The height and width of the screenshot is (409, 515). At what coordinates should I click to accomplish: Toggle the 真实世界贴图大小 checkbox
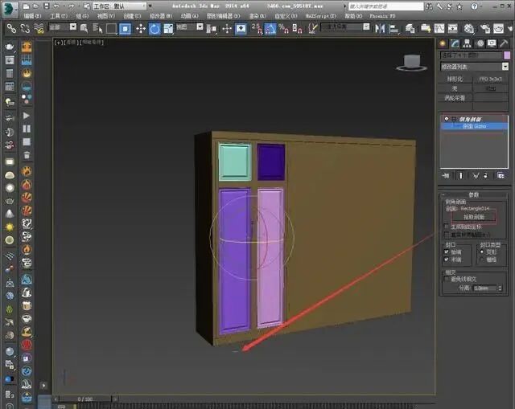point(446,235)
